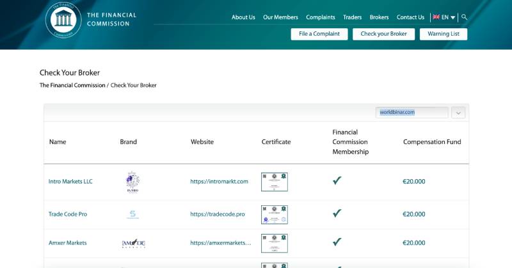Open the Our Members menu

[x=280, y=17]
